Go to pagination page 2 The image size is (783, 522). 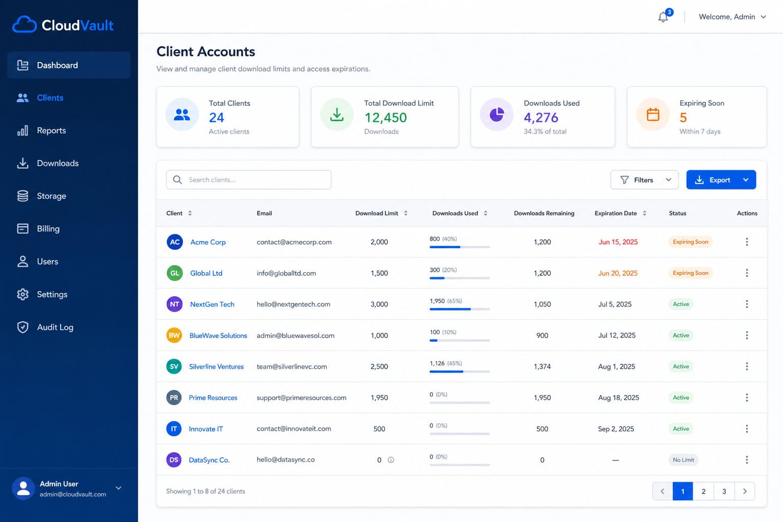coord(703,491)
